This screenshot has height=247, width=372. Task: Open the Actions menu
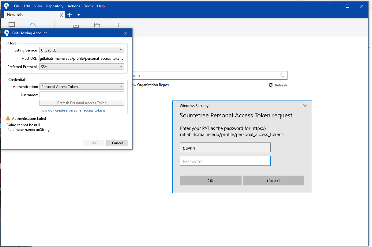74,6
